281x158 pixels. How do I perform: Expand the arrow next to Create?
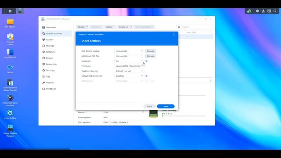click(x=87, y=27)
